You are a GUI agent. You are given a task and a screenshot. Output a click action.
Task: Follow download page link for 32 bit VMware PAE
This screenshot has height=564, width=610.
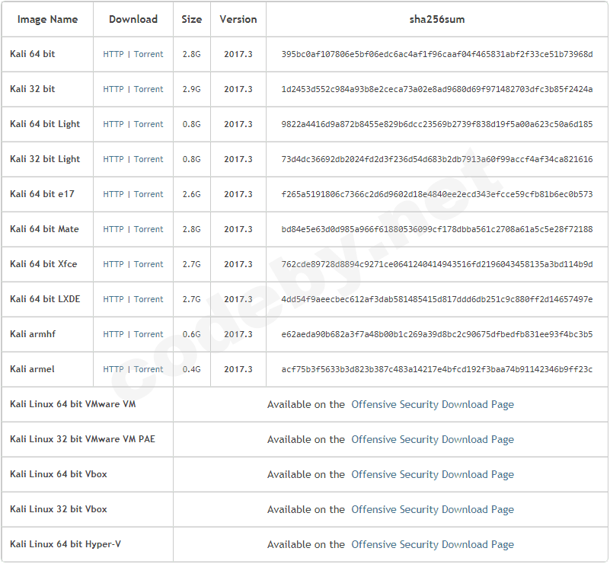tap(432, 439)
